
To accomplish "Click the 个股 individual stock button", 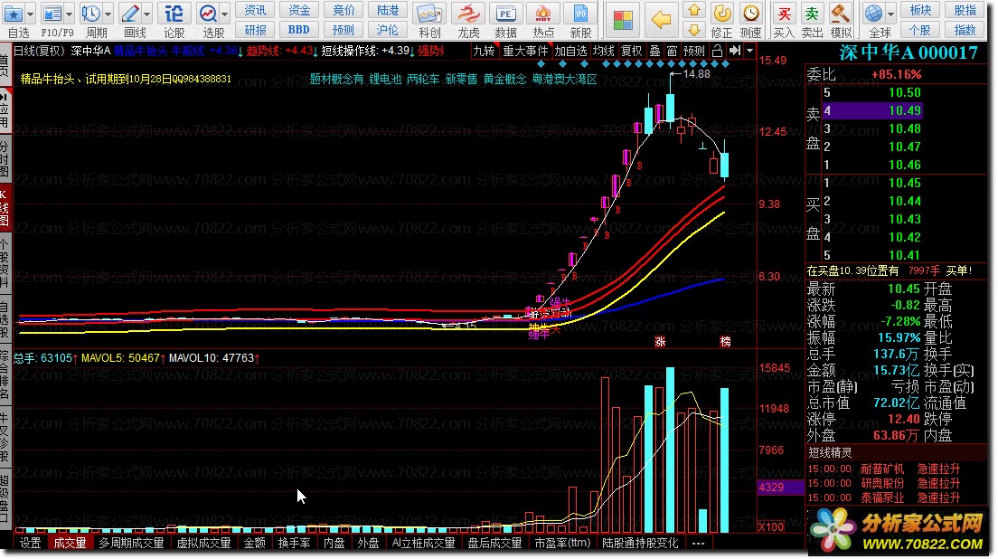I will click(920, 29).
